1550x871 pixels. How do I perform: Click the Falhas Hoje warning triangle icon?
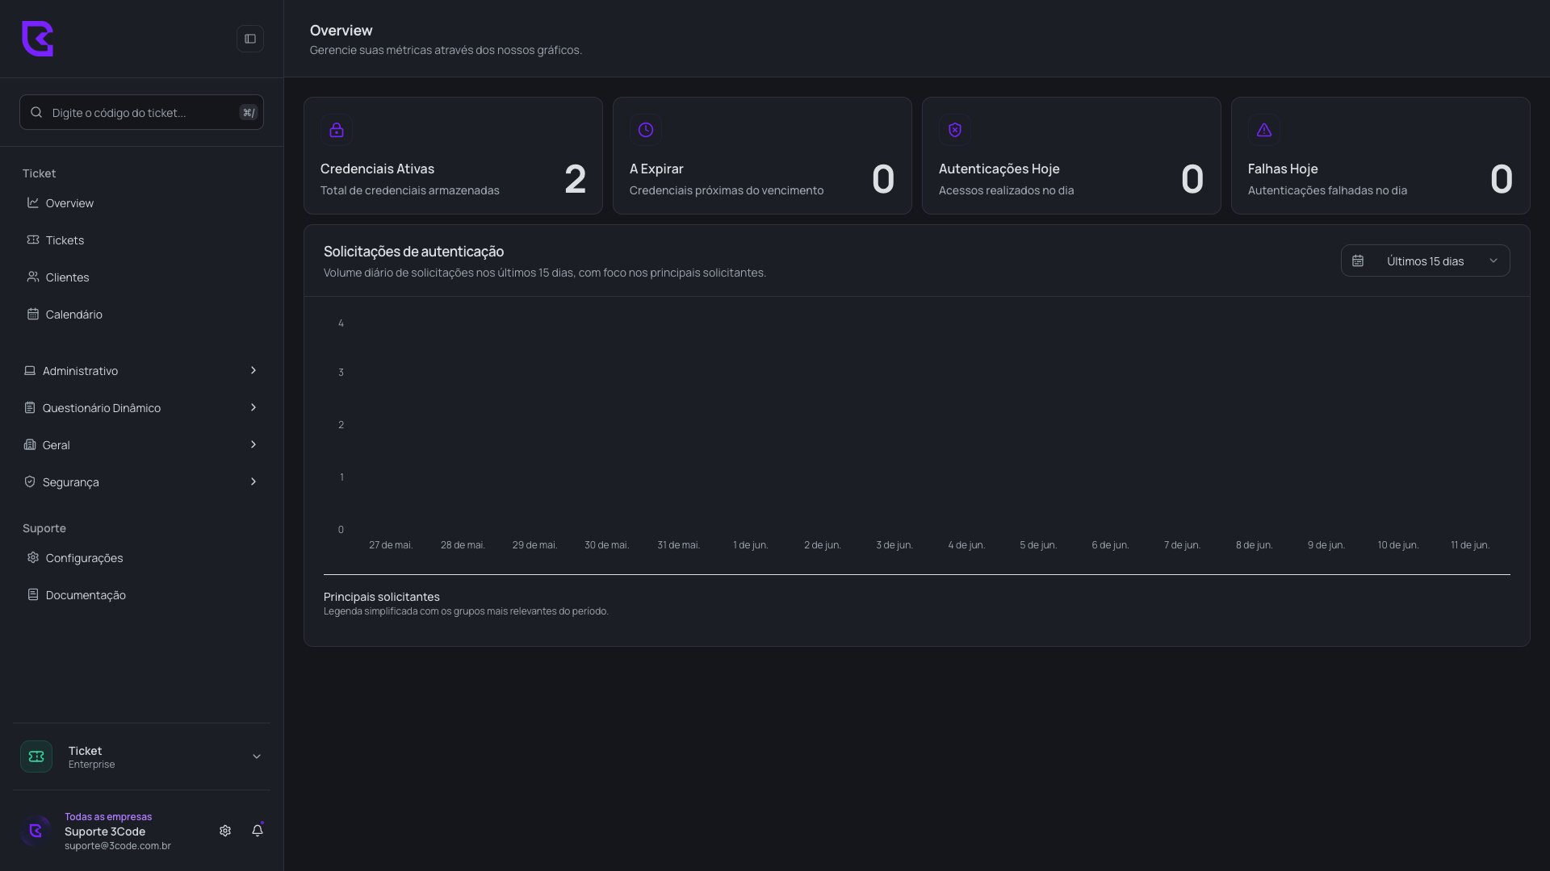pyautogui.click(x=1264, y=130)
